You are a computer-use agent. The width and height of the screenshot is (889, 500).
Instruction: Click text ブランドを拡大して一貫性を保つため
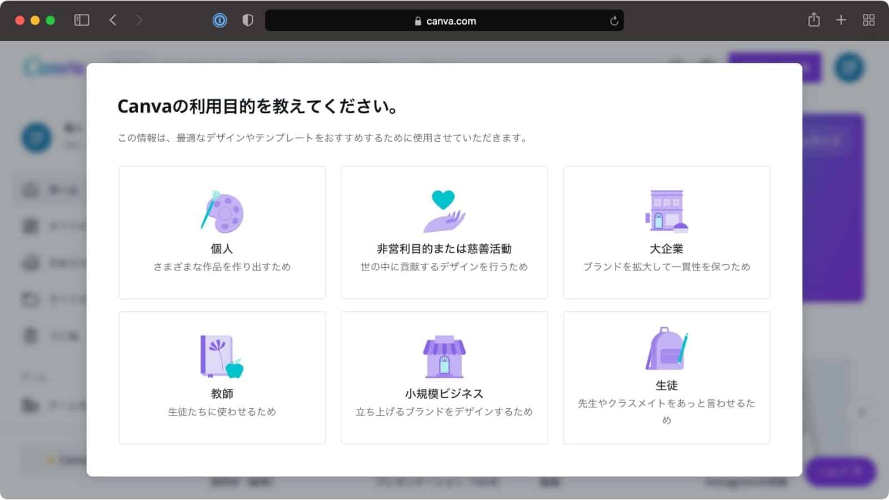[x=667, y=267]
